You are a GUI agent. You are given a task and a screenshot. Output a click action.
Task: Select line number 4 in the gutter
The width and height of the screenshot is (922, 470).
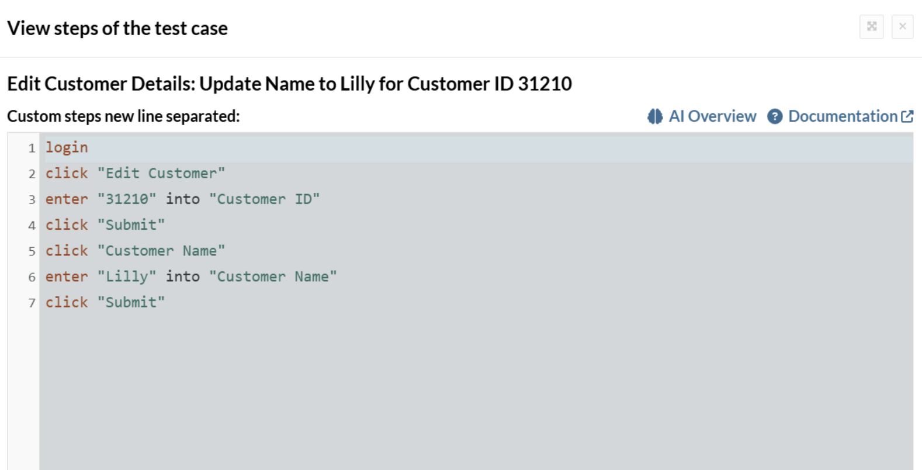click(x=32, y=225)
